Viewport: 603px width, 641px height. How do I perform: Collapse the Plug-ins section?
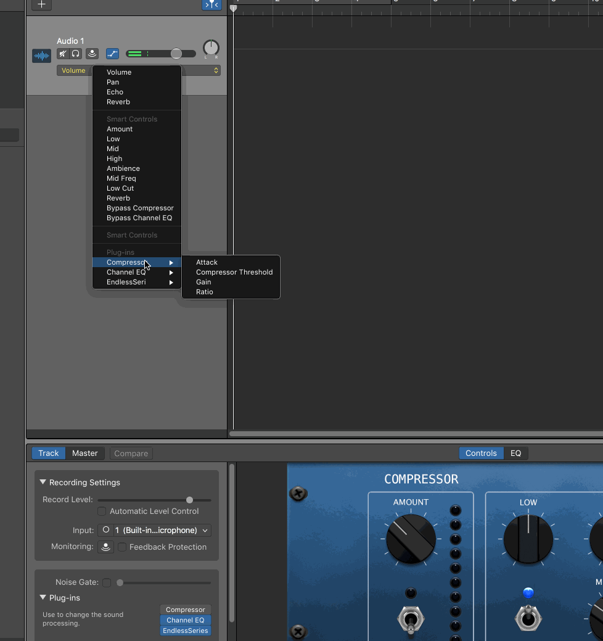coord(43,598)
